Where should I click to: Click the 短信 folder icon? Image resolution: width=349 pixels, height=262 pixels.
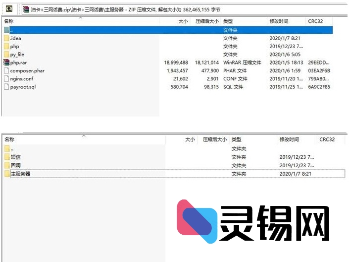[x=7, y=157]
